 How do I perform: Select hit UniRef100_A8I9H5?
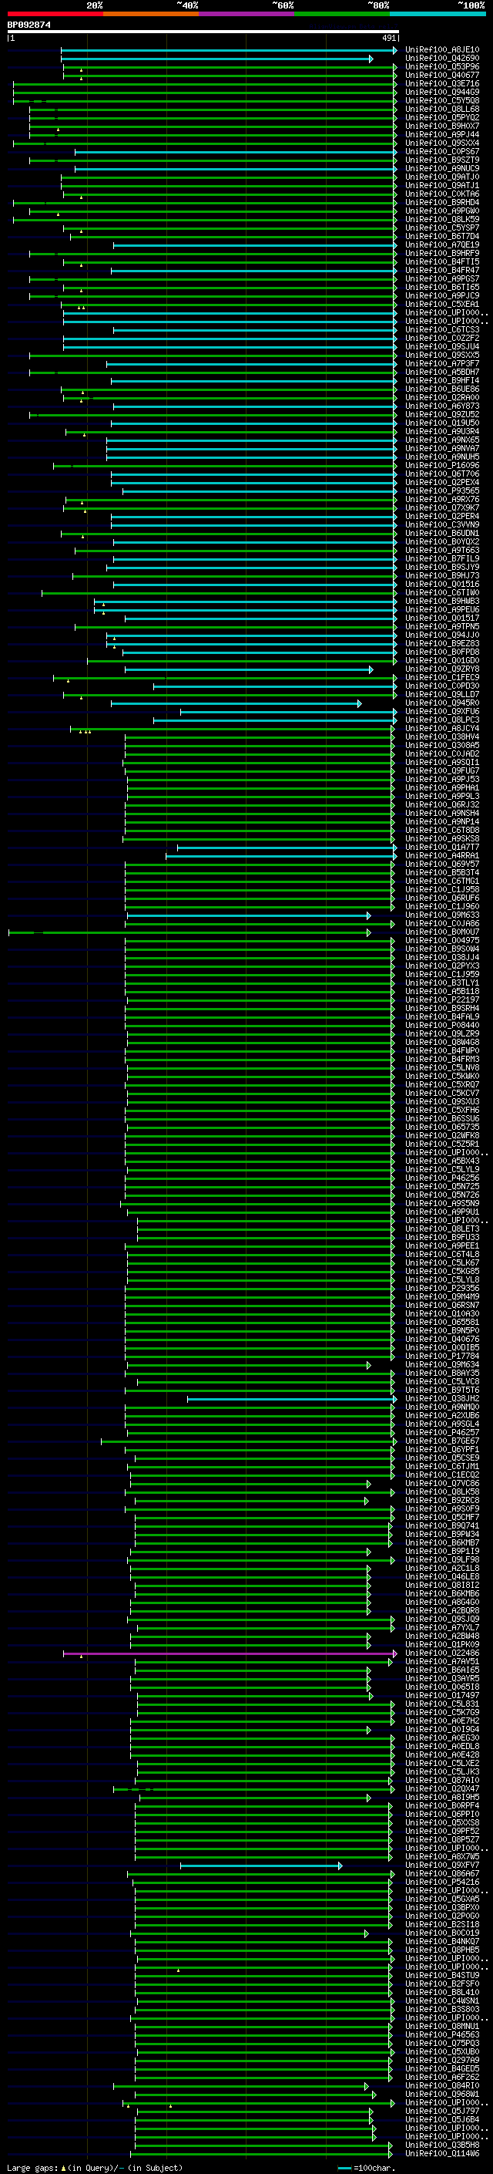point(442,1798)
